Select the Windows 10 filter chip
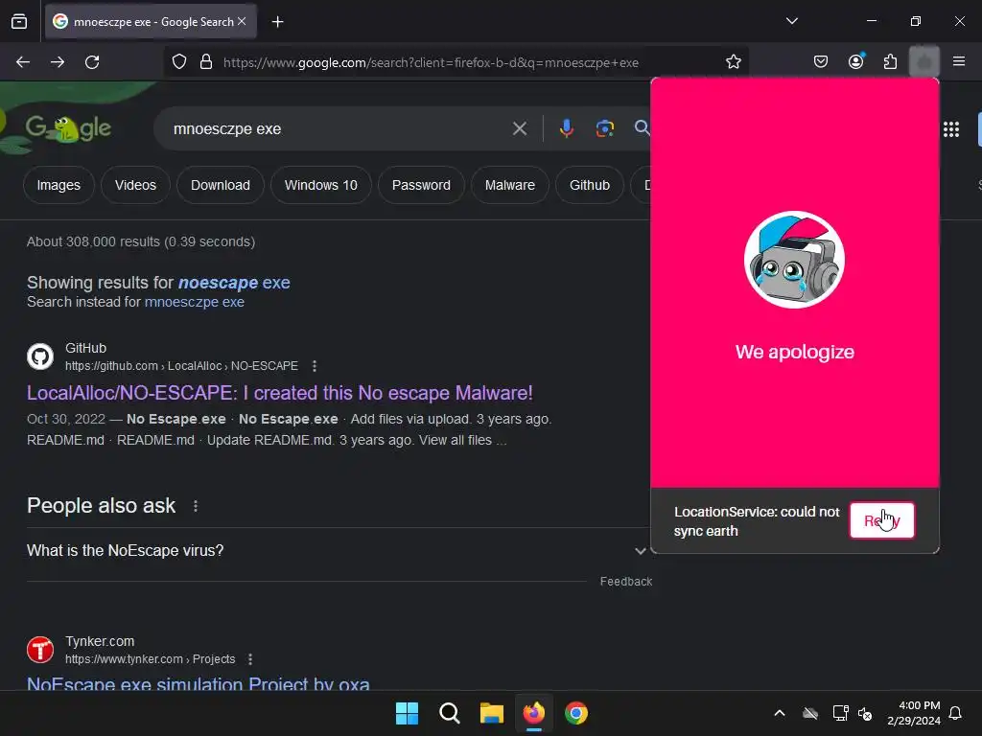Image resolution: width=982 pixels, height=736 pixels. (x=321, y=185)
